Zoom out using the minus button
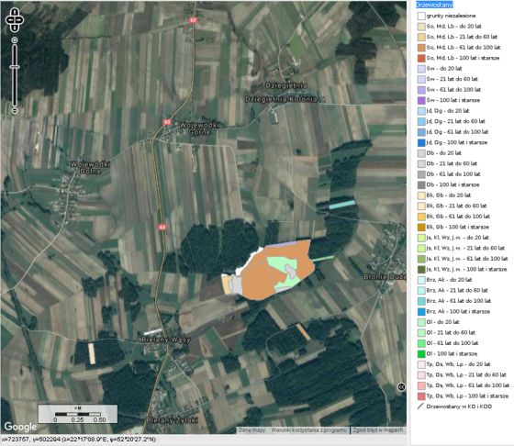Screen dimensions: 514x446 (x=15, y=111)
